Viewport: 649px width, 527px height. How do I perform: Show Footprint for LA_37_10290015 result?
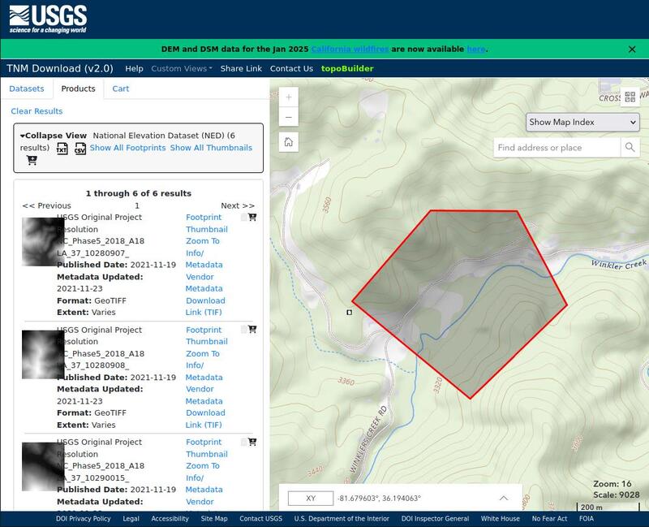point(204,443)
